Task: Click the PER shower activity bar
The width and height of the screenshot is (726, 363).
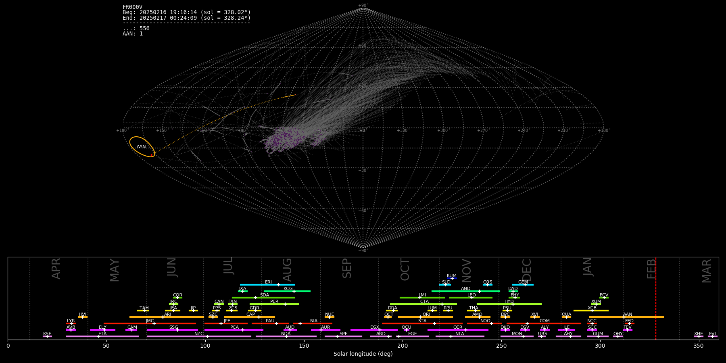Action: 274,304
